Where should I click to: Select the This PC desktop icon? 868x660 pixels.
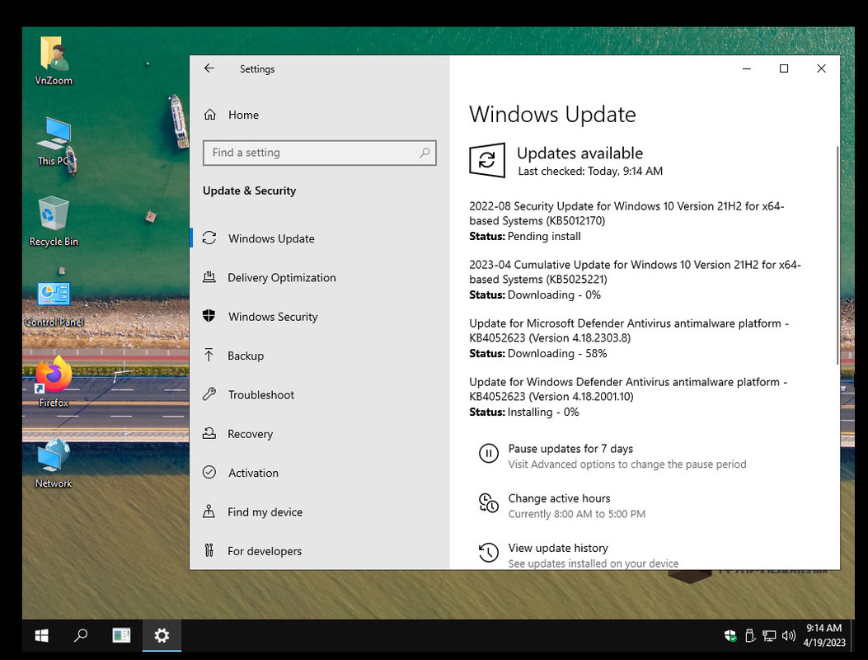click(x=54, y=142)
